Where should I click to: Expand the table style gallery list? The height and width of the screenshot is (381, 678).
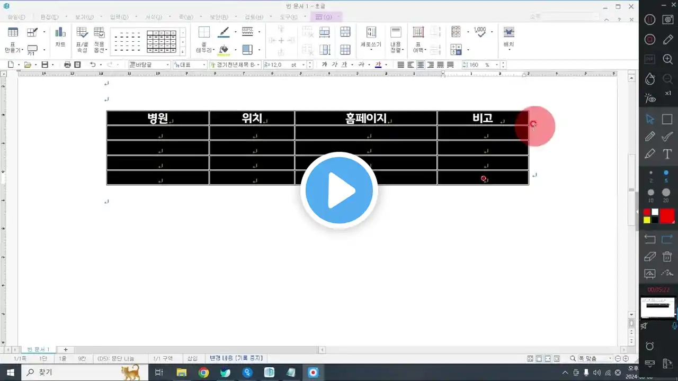[183, 51]
